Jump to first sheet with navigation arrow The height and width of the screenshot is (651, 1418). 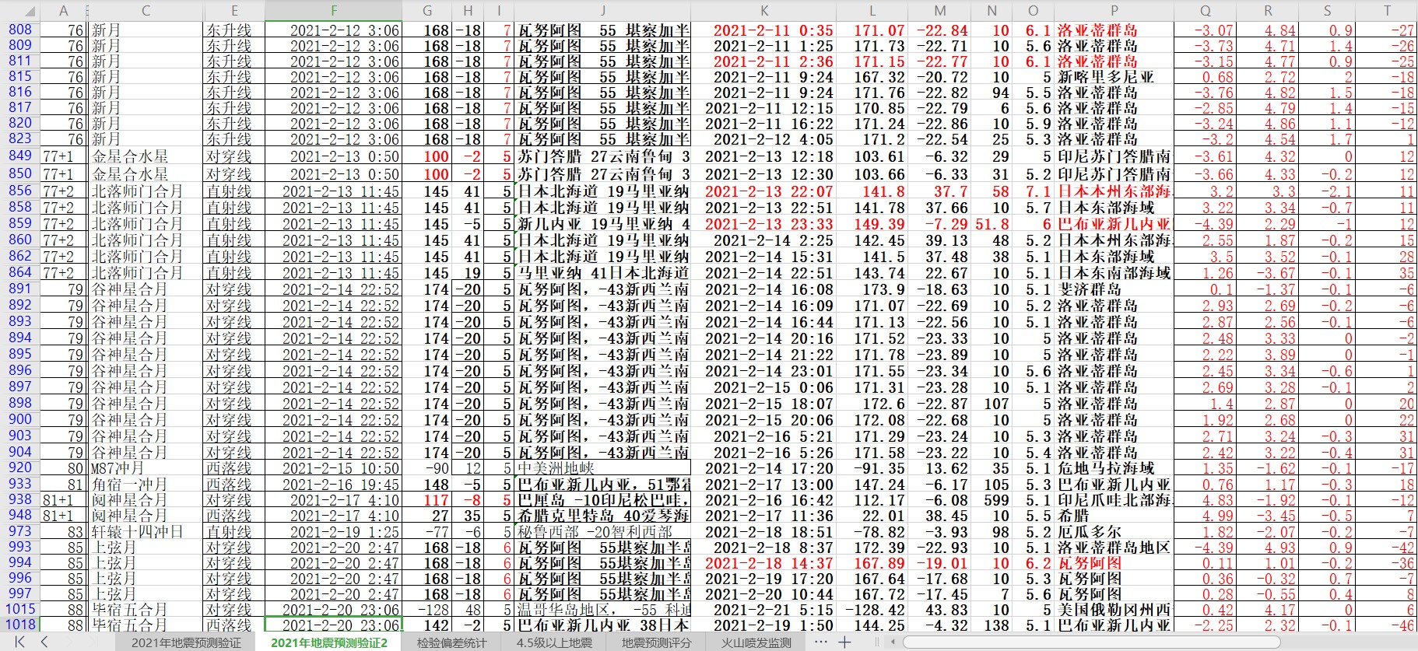[x=19, y=642]
